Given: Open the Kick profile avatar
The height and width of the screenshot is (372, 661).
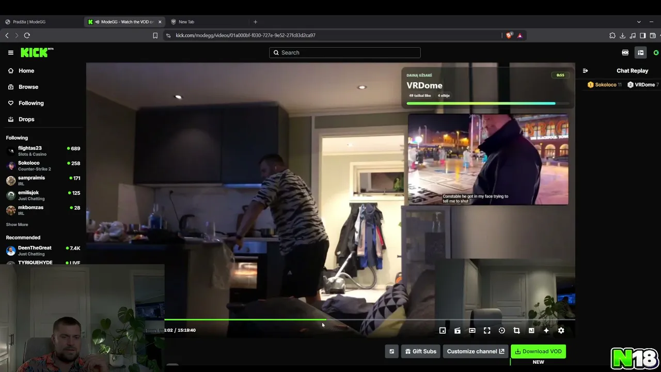Looking at the screenshot, I should click(656, 53).
